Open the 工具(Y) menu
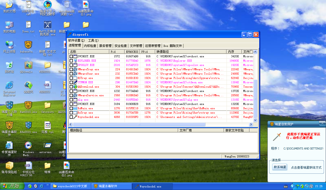The image size is (326, 190). (x=93, y=40)
